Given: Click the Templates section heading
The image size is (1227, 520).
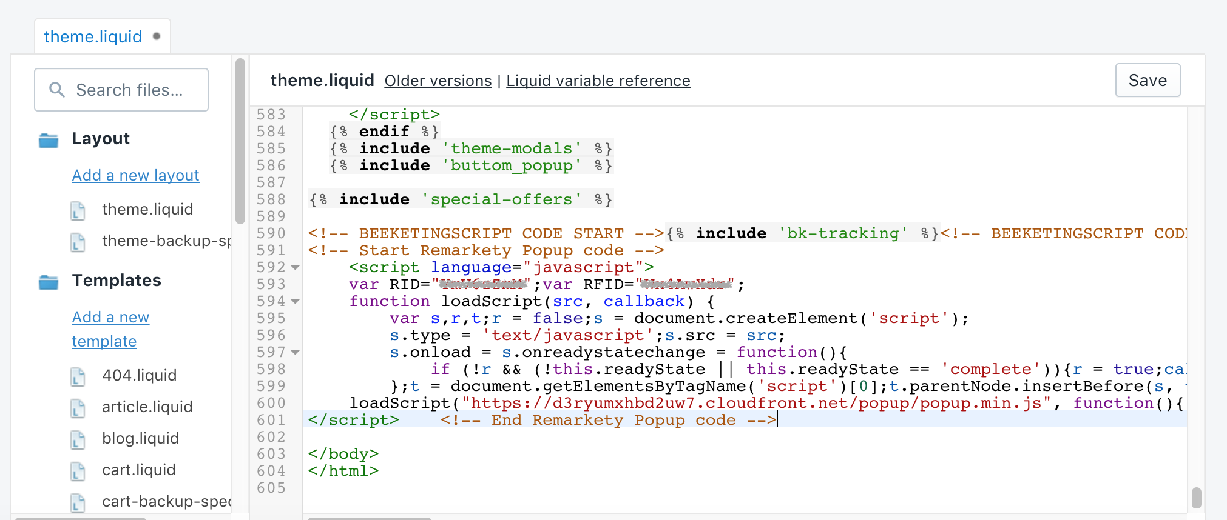Looking at the screenshot, I should [117, 281].
